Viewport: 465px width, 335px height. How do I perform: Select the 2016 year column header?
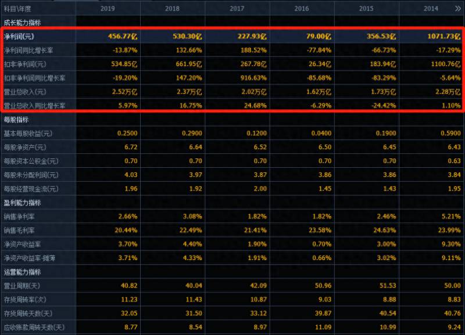302,9
